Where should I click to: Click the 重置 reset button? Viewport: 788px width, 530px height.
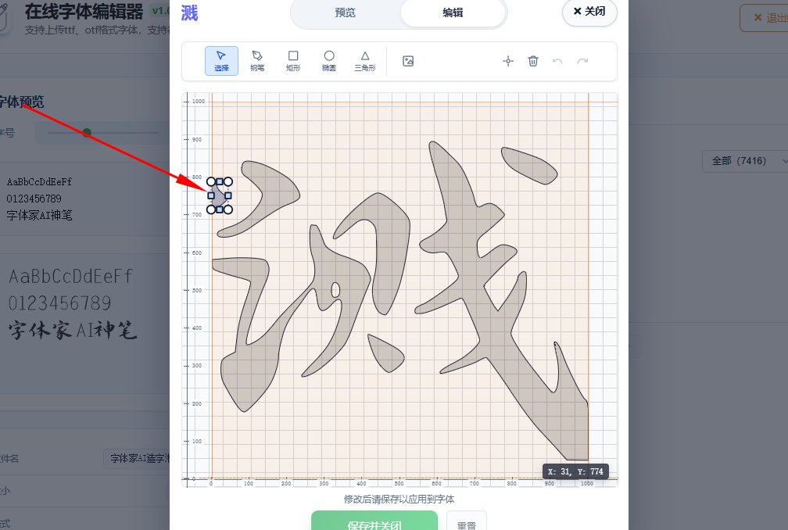coord(467,524)
